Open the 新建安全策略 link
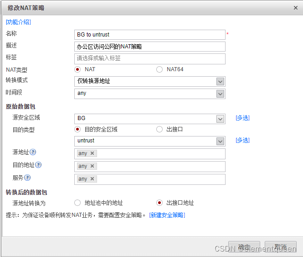Screen dimensions: 303x257 (x=167, y=215)
